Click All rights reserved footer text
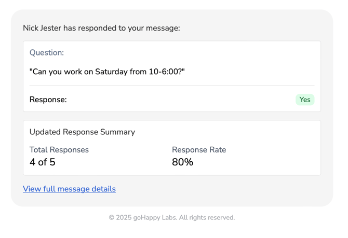348x238 pixels. (207, 217)
